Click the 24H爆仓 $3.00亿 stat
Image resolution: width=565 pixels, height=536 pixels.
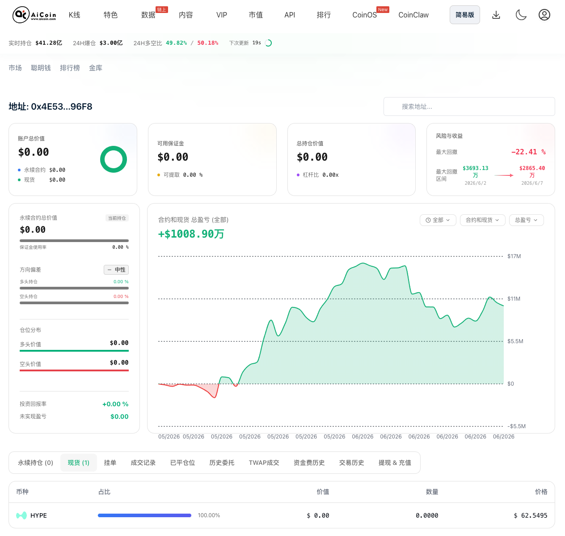click(98, 43)
